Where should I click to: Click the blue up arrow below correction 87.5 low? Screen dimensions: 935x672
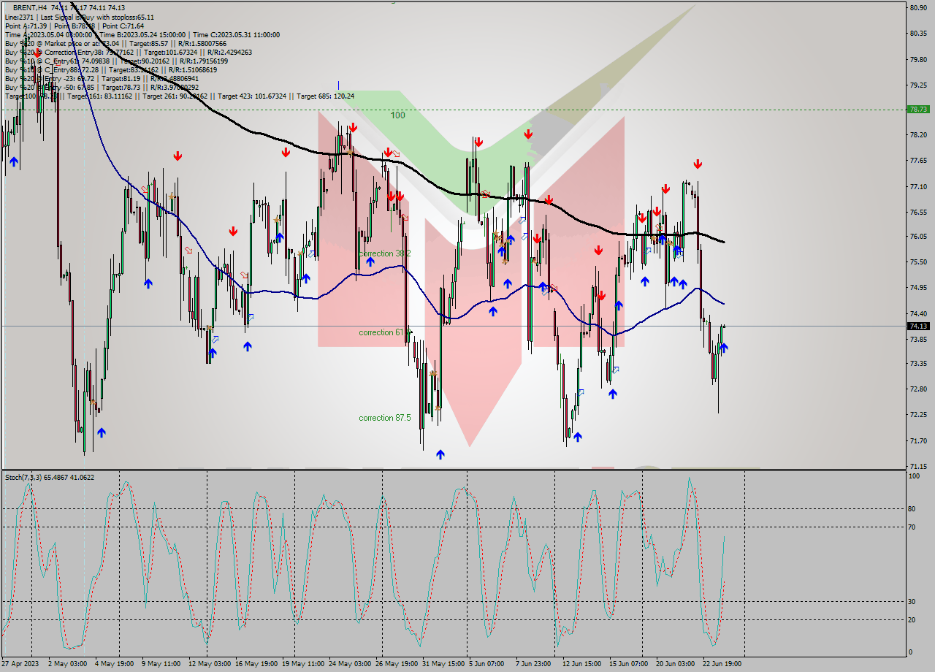coord(440,454)
